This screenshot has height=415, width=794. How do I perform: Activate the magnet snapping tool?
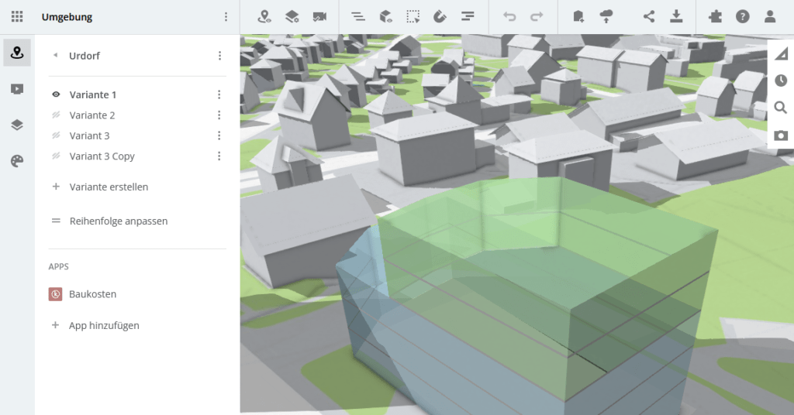[x=440, y=16]
